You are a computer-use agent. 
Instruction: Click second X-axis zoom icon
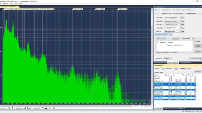[x=28, y=108]
